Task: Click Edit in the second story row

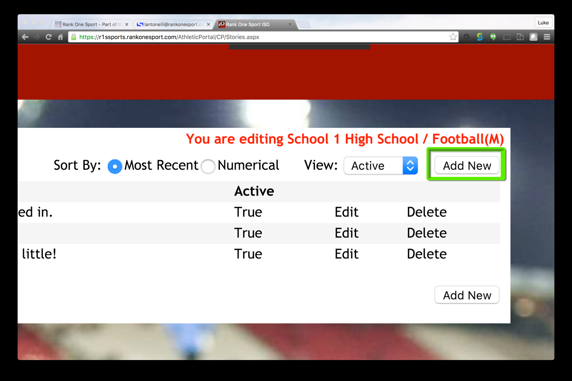Action: pos(346,233)
